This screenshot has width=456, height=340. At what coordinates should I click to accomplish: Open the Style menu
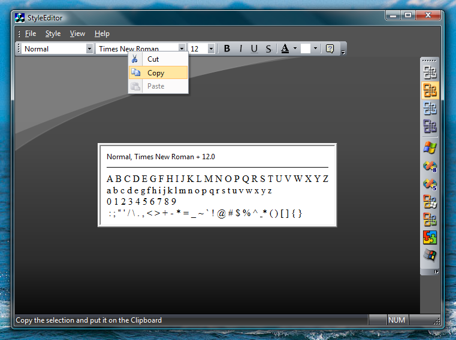click(53, 34)
